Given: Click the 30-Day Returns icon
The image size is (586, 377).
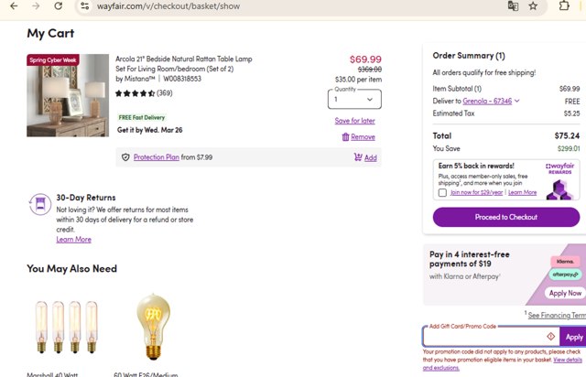Looking at the screenshot, I should [x=40, y=204].
